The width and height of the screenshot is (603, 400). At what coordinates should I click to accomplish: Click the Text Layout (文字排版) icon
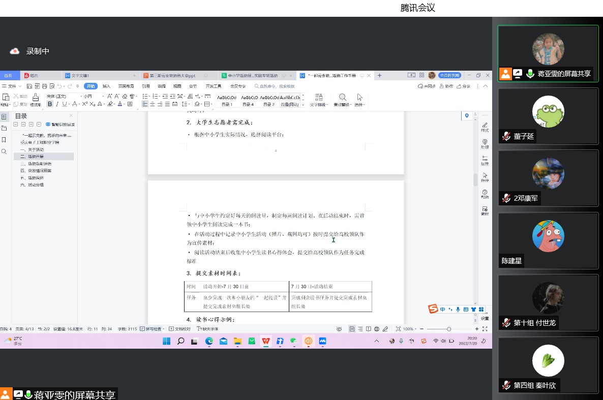pyautogui.click(x=319, y=97)
